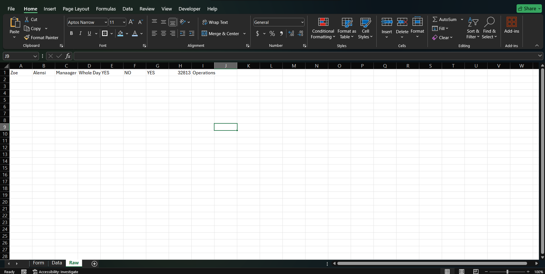The height and width of the screenshot is (274, 545).
Task: Open the font size dropdown
Action: pos(124,22)
